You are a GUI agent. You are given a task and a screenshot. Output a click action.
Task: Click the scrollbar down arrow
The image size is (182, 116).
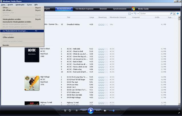[x=179, y=104]
